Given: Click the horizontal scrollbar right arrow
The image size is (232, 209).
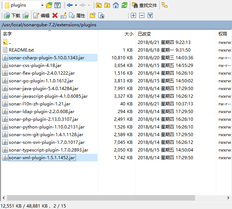Looking at the screenshot, I should (228, 198).
